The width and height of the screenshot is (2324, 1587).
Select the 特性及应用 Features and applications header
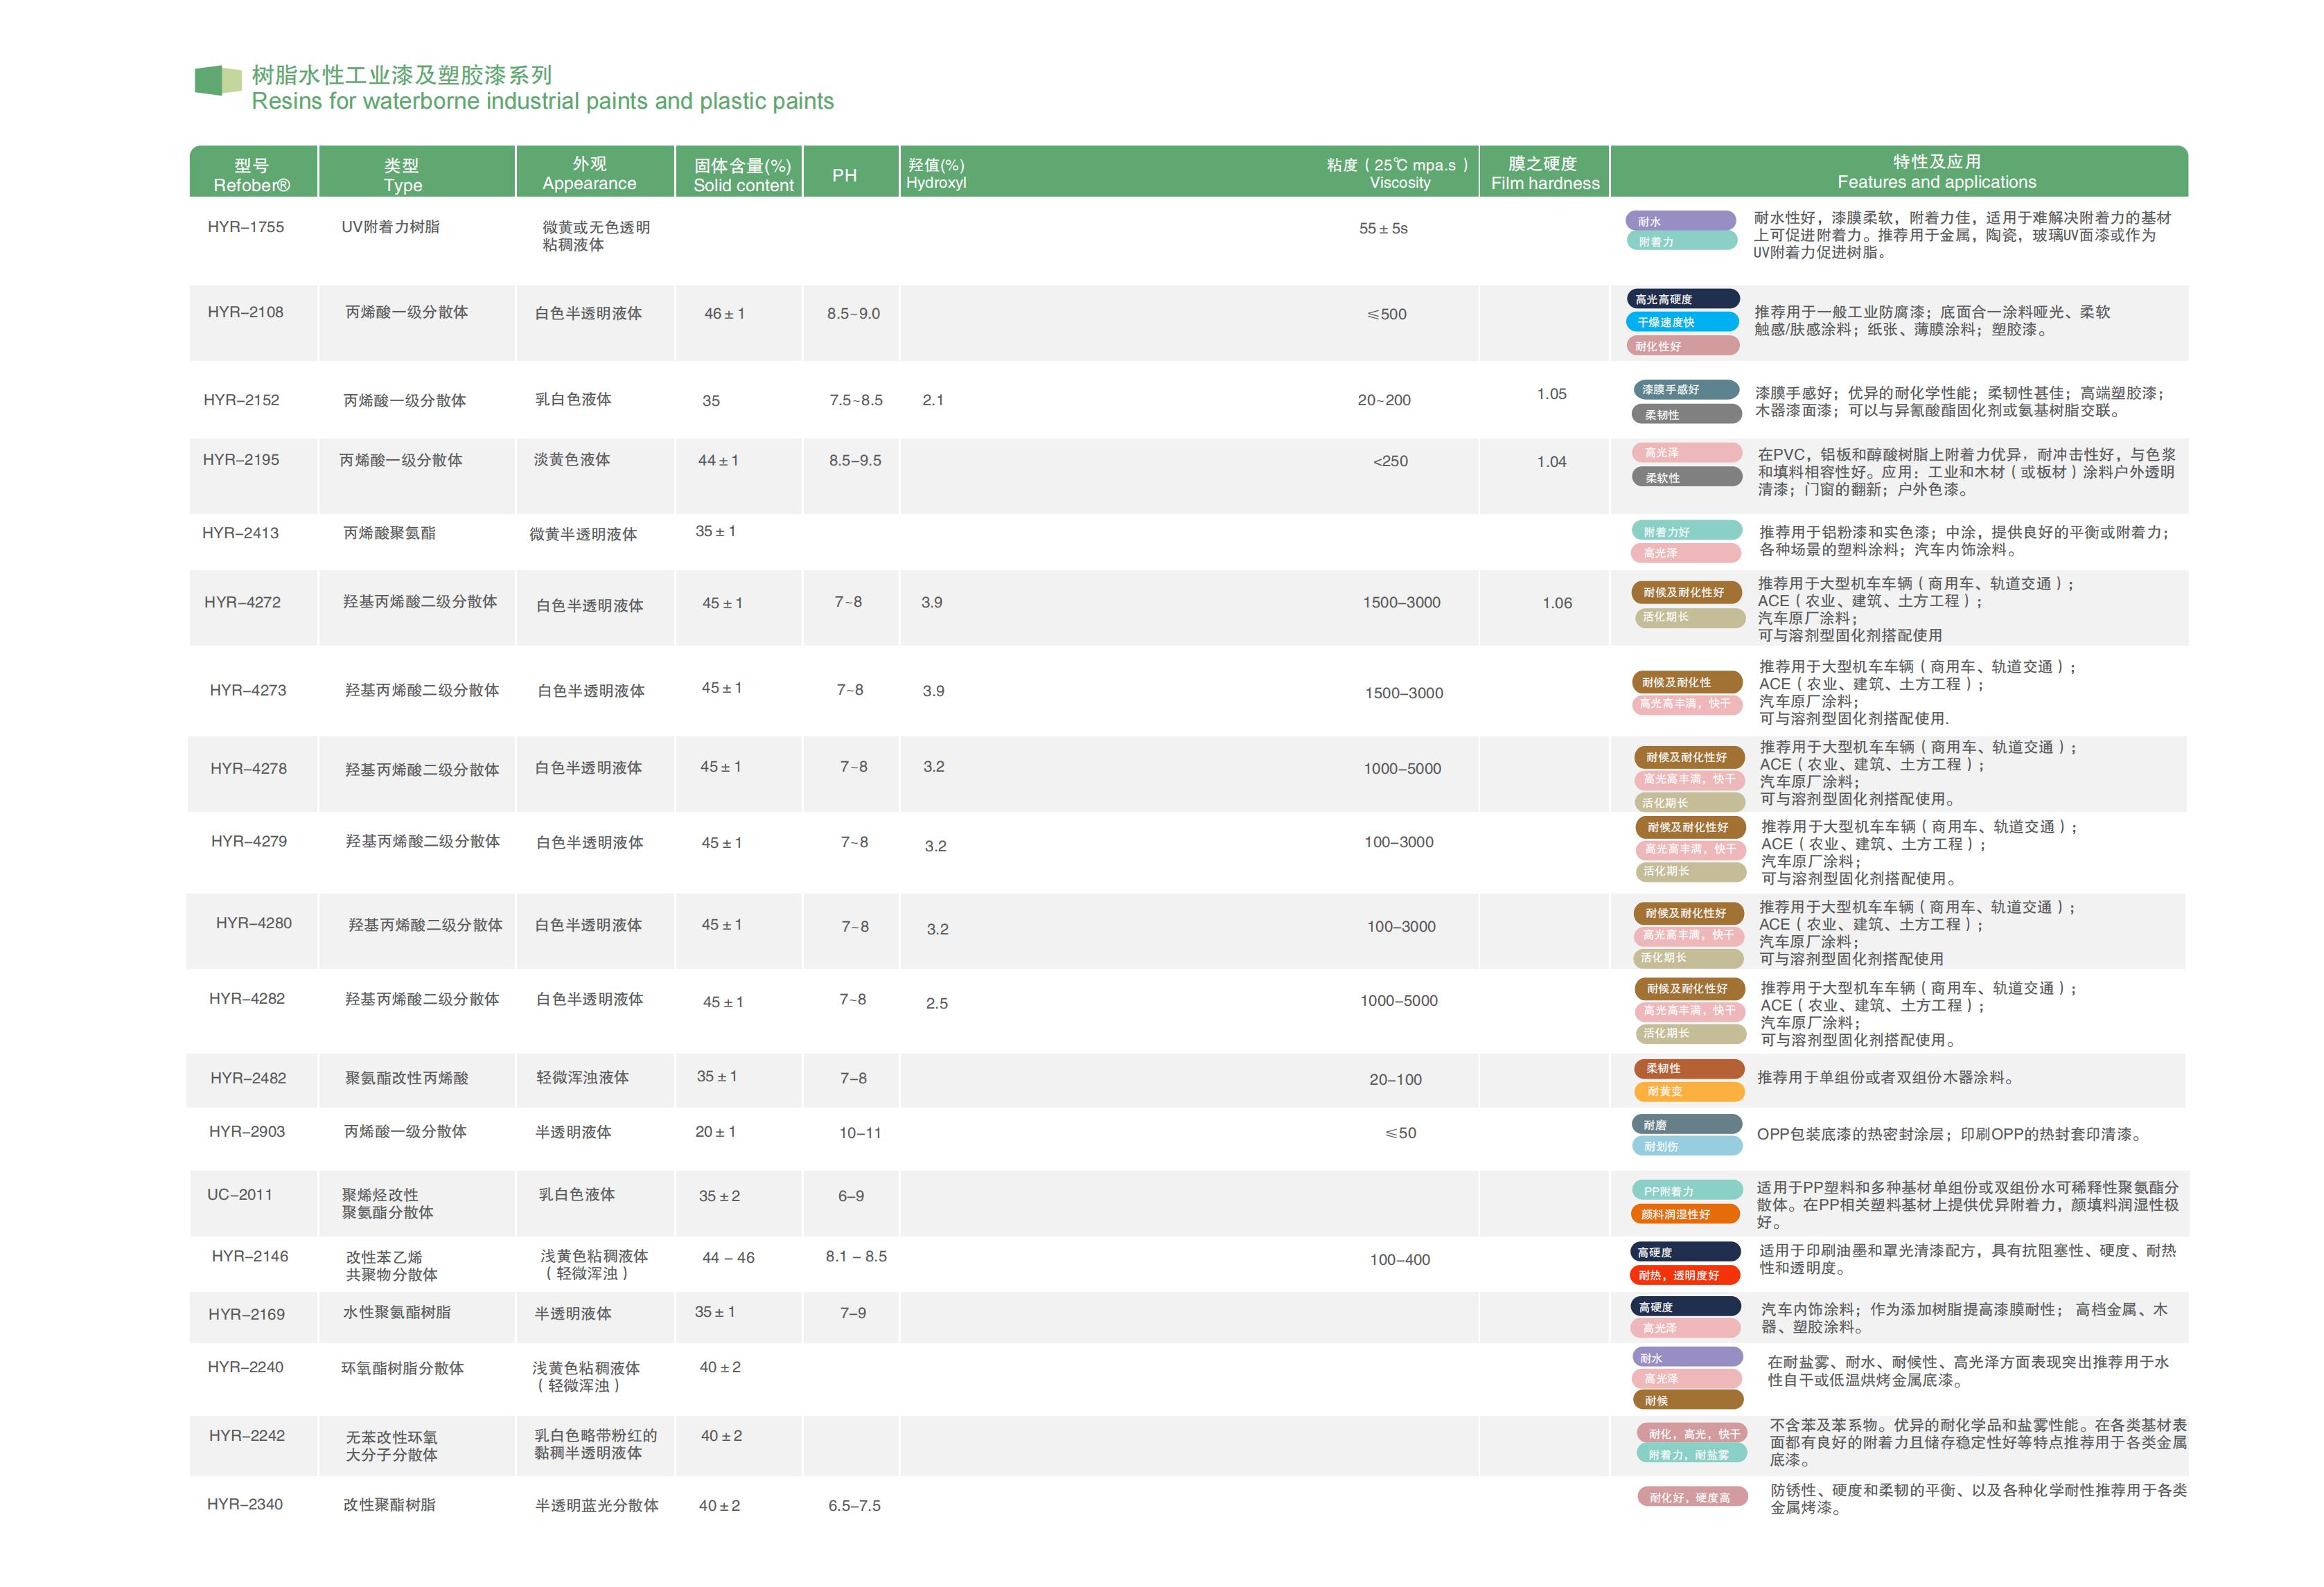coord(1935,171)
